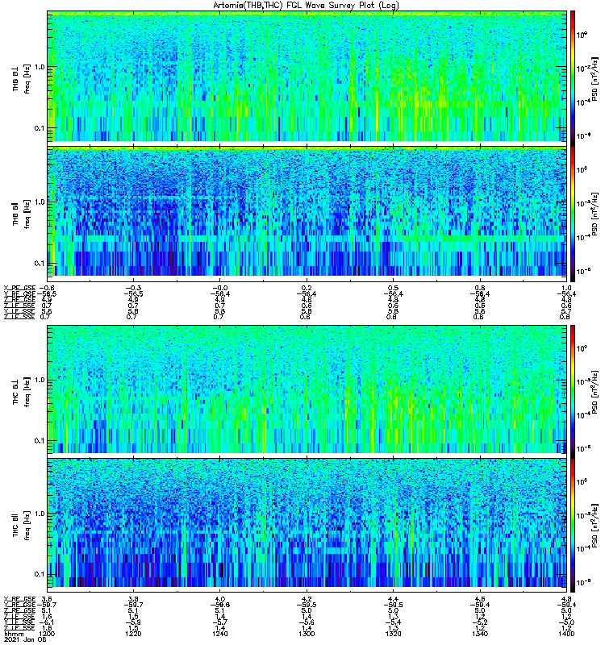Click the "1.0" frequency tick of THB B⊥ panel
Screen dimensions: 605x645
coord(40,67)
